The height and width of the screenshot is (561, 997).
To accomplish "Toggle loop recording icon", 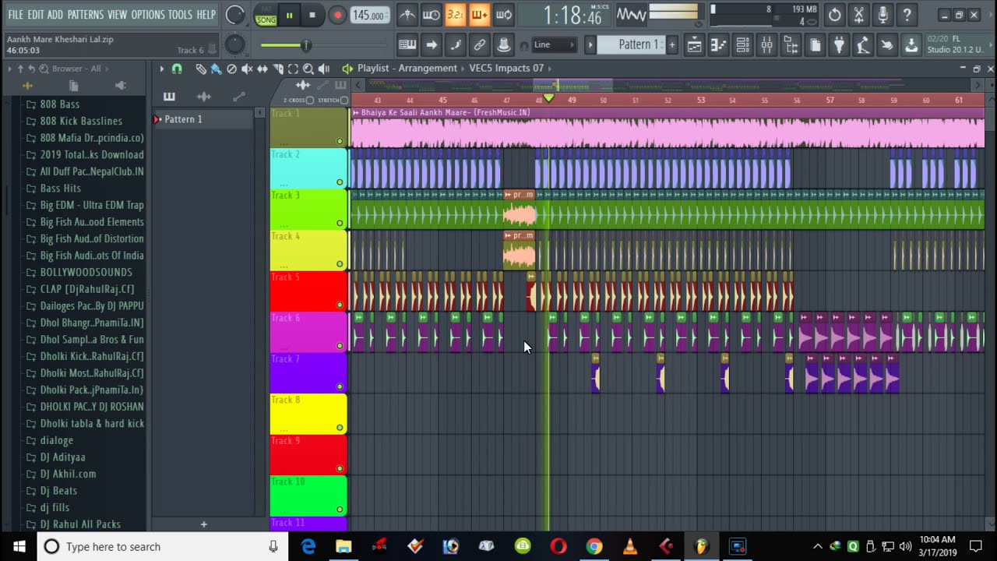I will pyautogui.click(x=503, y=15).
